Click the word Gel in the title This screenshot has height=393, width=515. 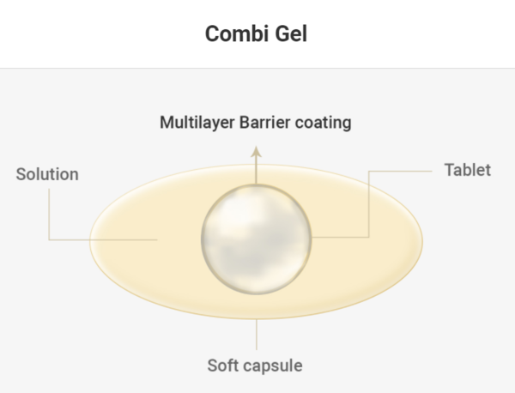(291, 34)
